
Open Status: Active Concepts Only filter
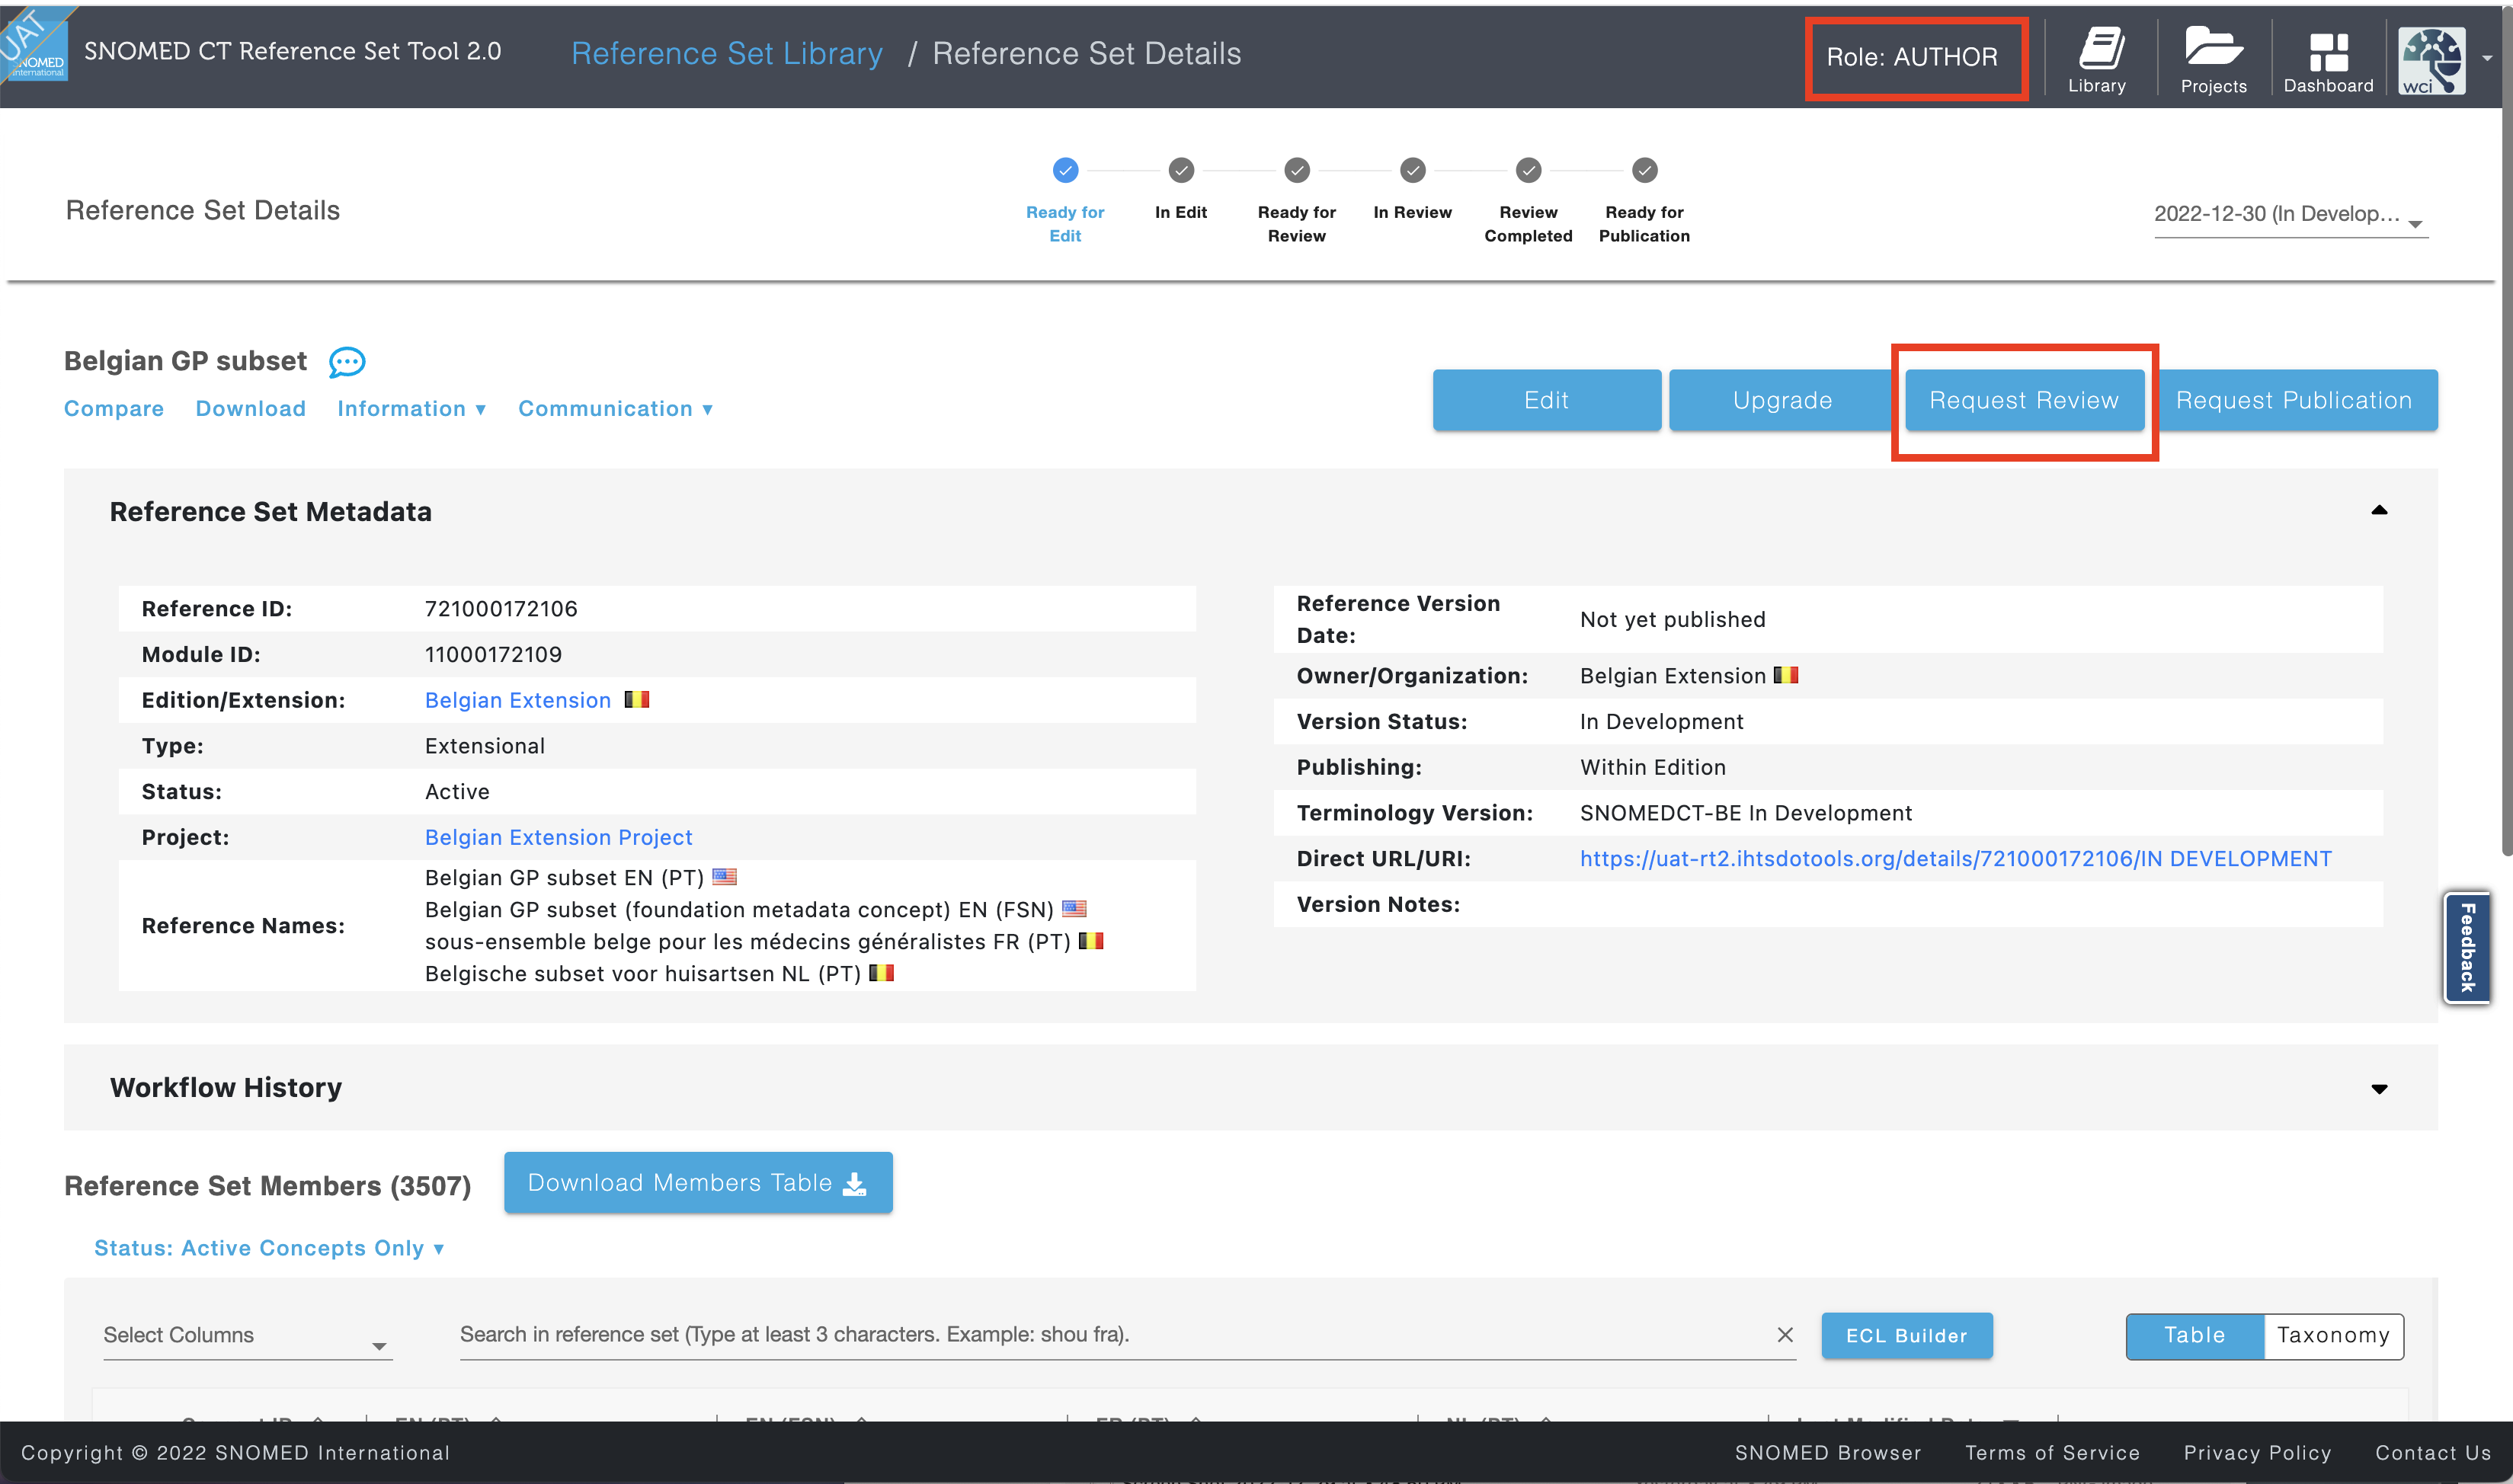(x=269, y=1248)
